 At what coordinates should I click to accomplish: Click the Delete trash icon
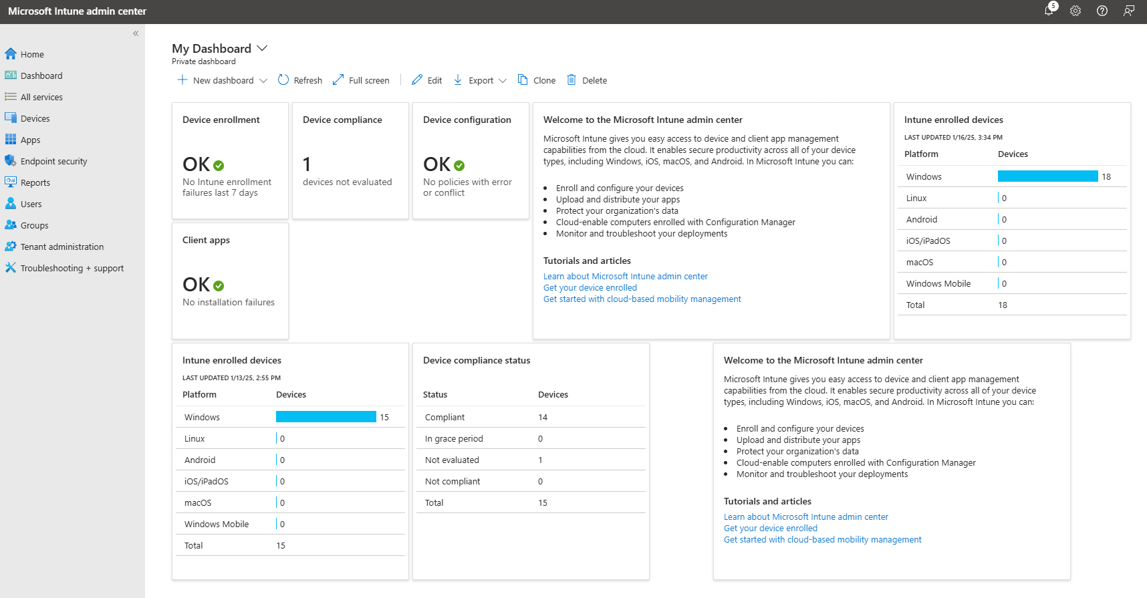click(x=571, y=80)
